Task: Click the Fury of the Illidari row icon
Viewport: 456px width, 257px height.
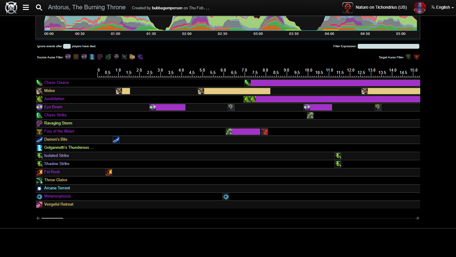Action: coord(39,131)
